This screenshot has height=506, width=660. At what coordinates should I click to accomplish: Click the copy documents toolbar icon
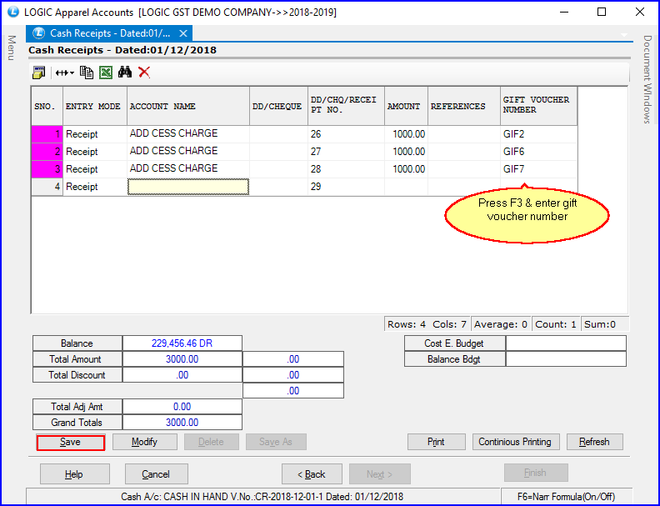pos(87,73)
